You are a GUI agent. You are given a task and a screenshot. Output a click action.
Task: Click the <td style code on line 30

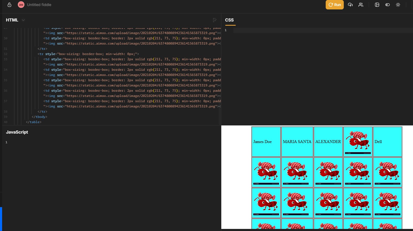(x=132, y=38)
